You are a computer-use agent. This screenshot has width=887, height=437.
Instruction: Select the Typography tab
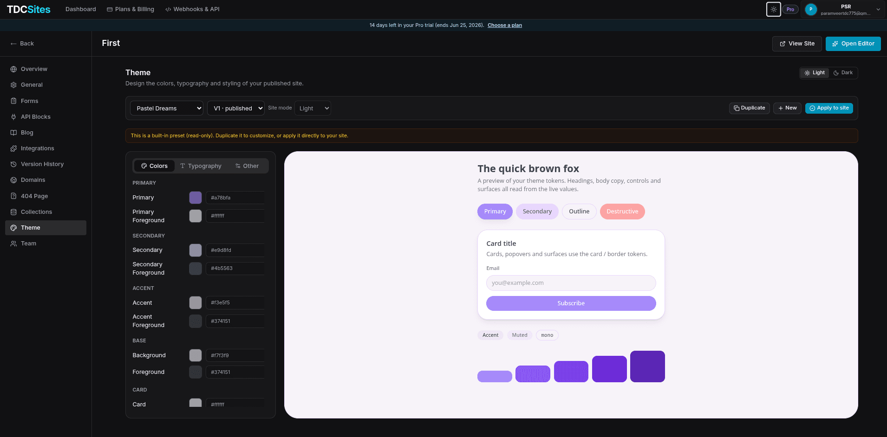coord(201,166)
